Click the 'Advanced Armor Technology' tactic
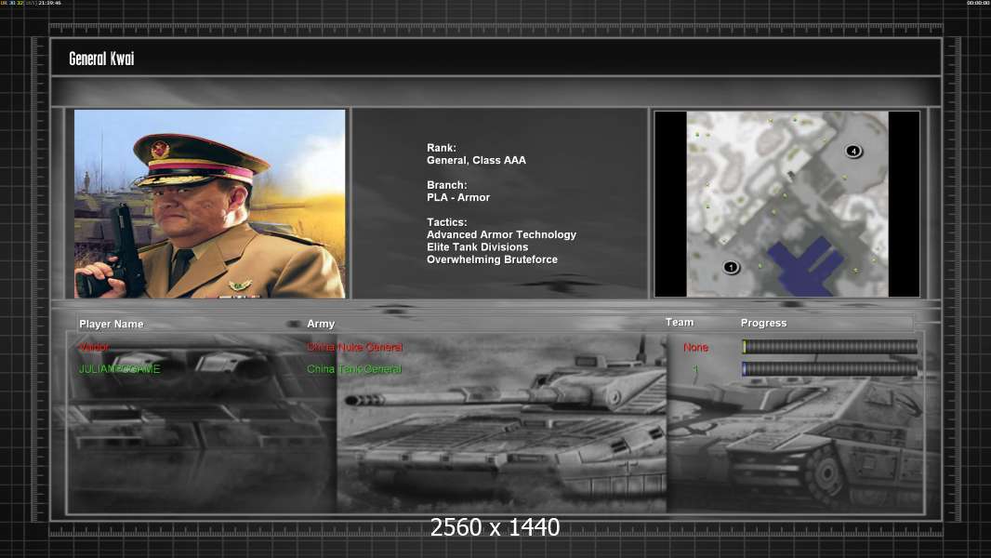 [x=501, y=234]
